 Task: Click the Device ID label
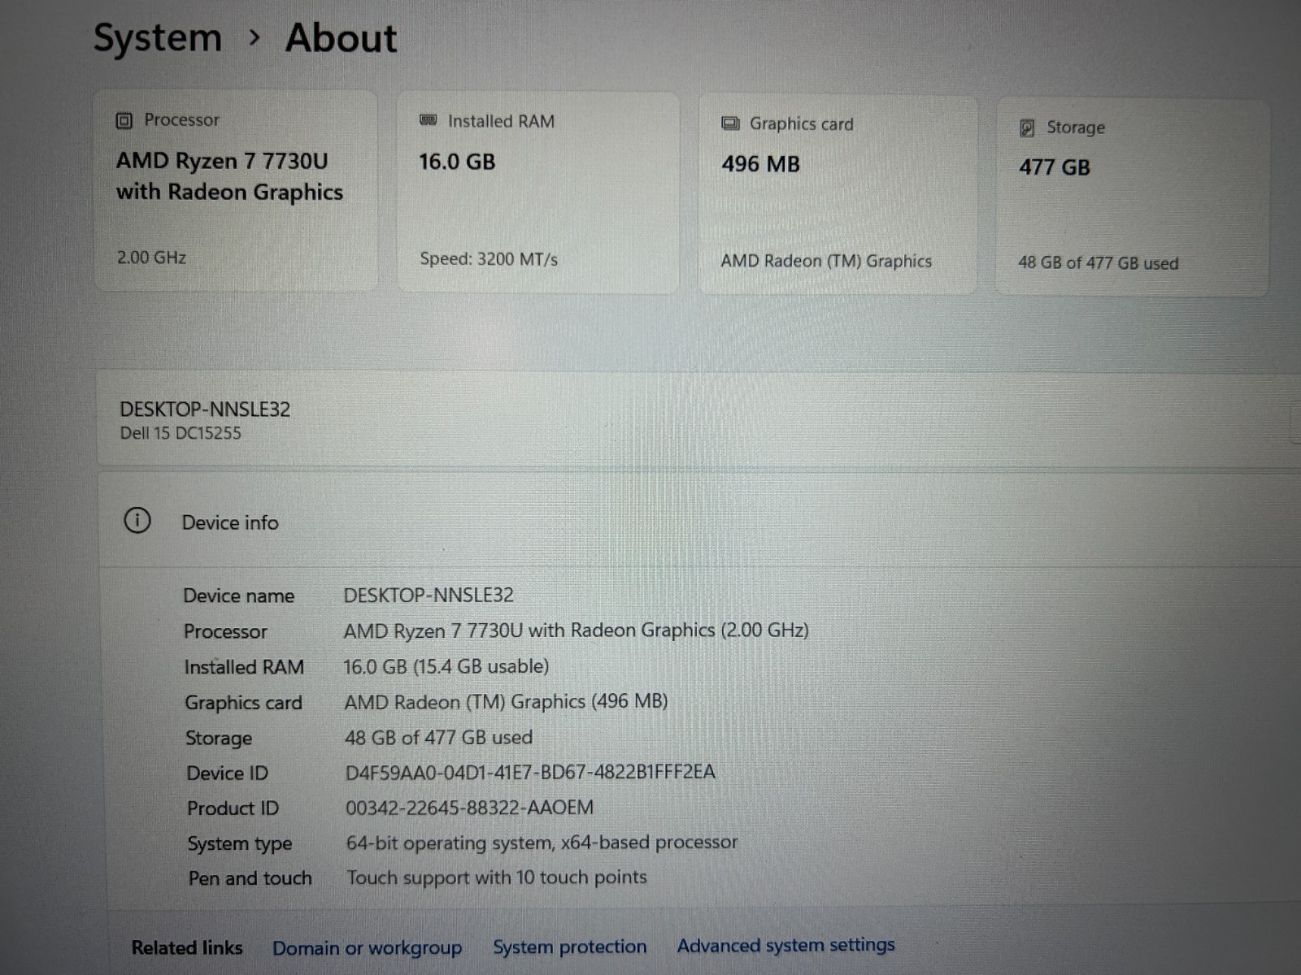pos(227,773)
